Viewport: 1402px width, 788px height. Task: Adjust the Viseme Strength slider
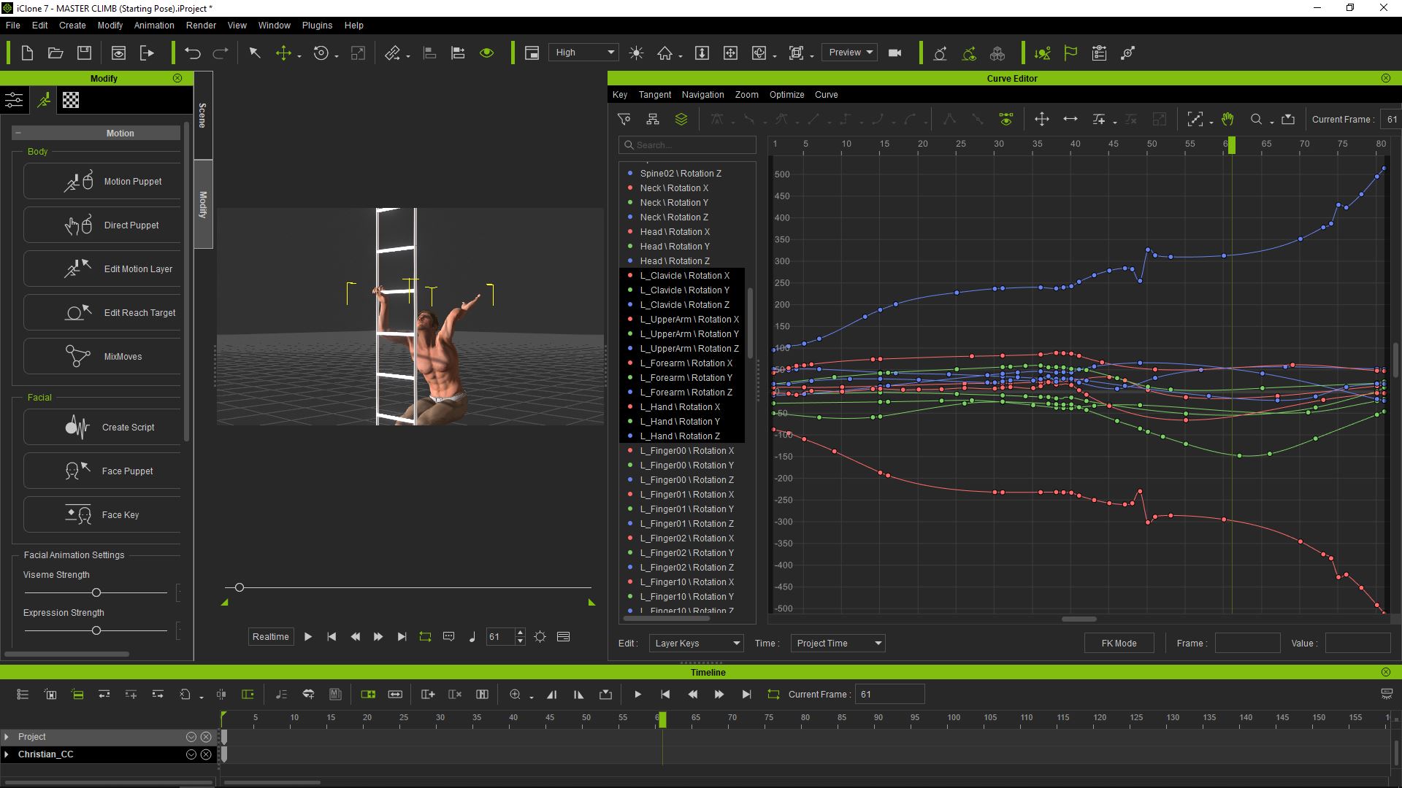[96, 592]
